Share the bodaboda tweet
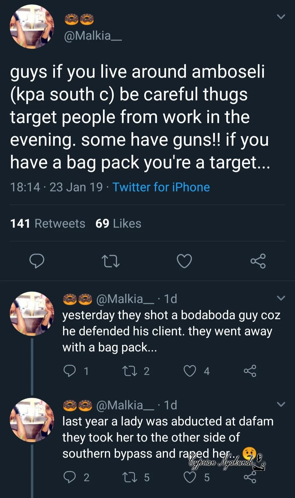295x498 pixels. [250, 371]
